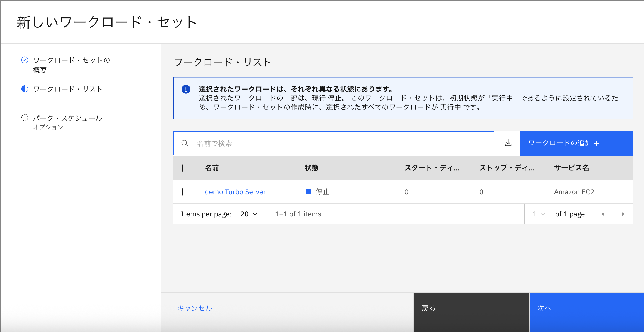
Task: Select パーク・スケジュール step in sidebar
Action: pos(67,118)
